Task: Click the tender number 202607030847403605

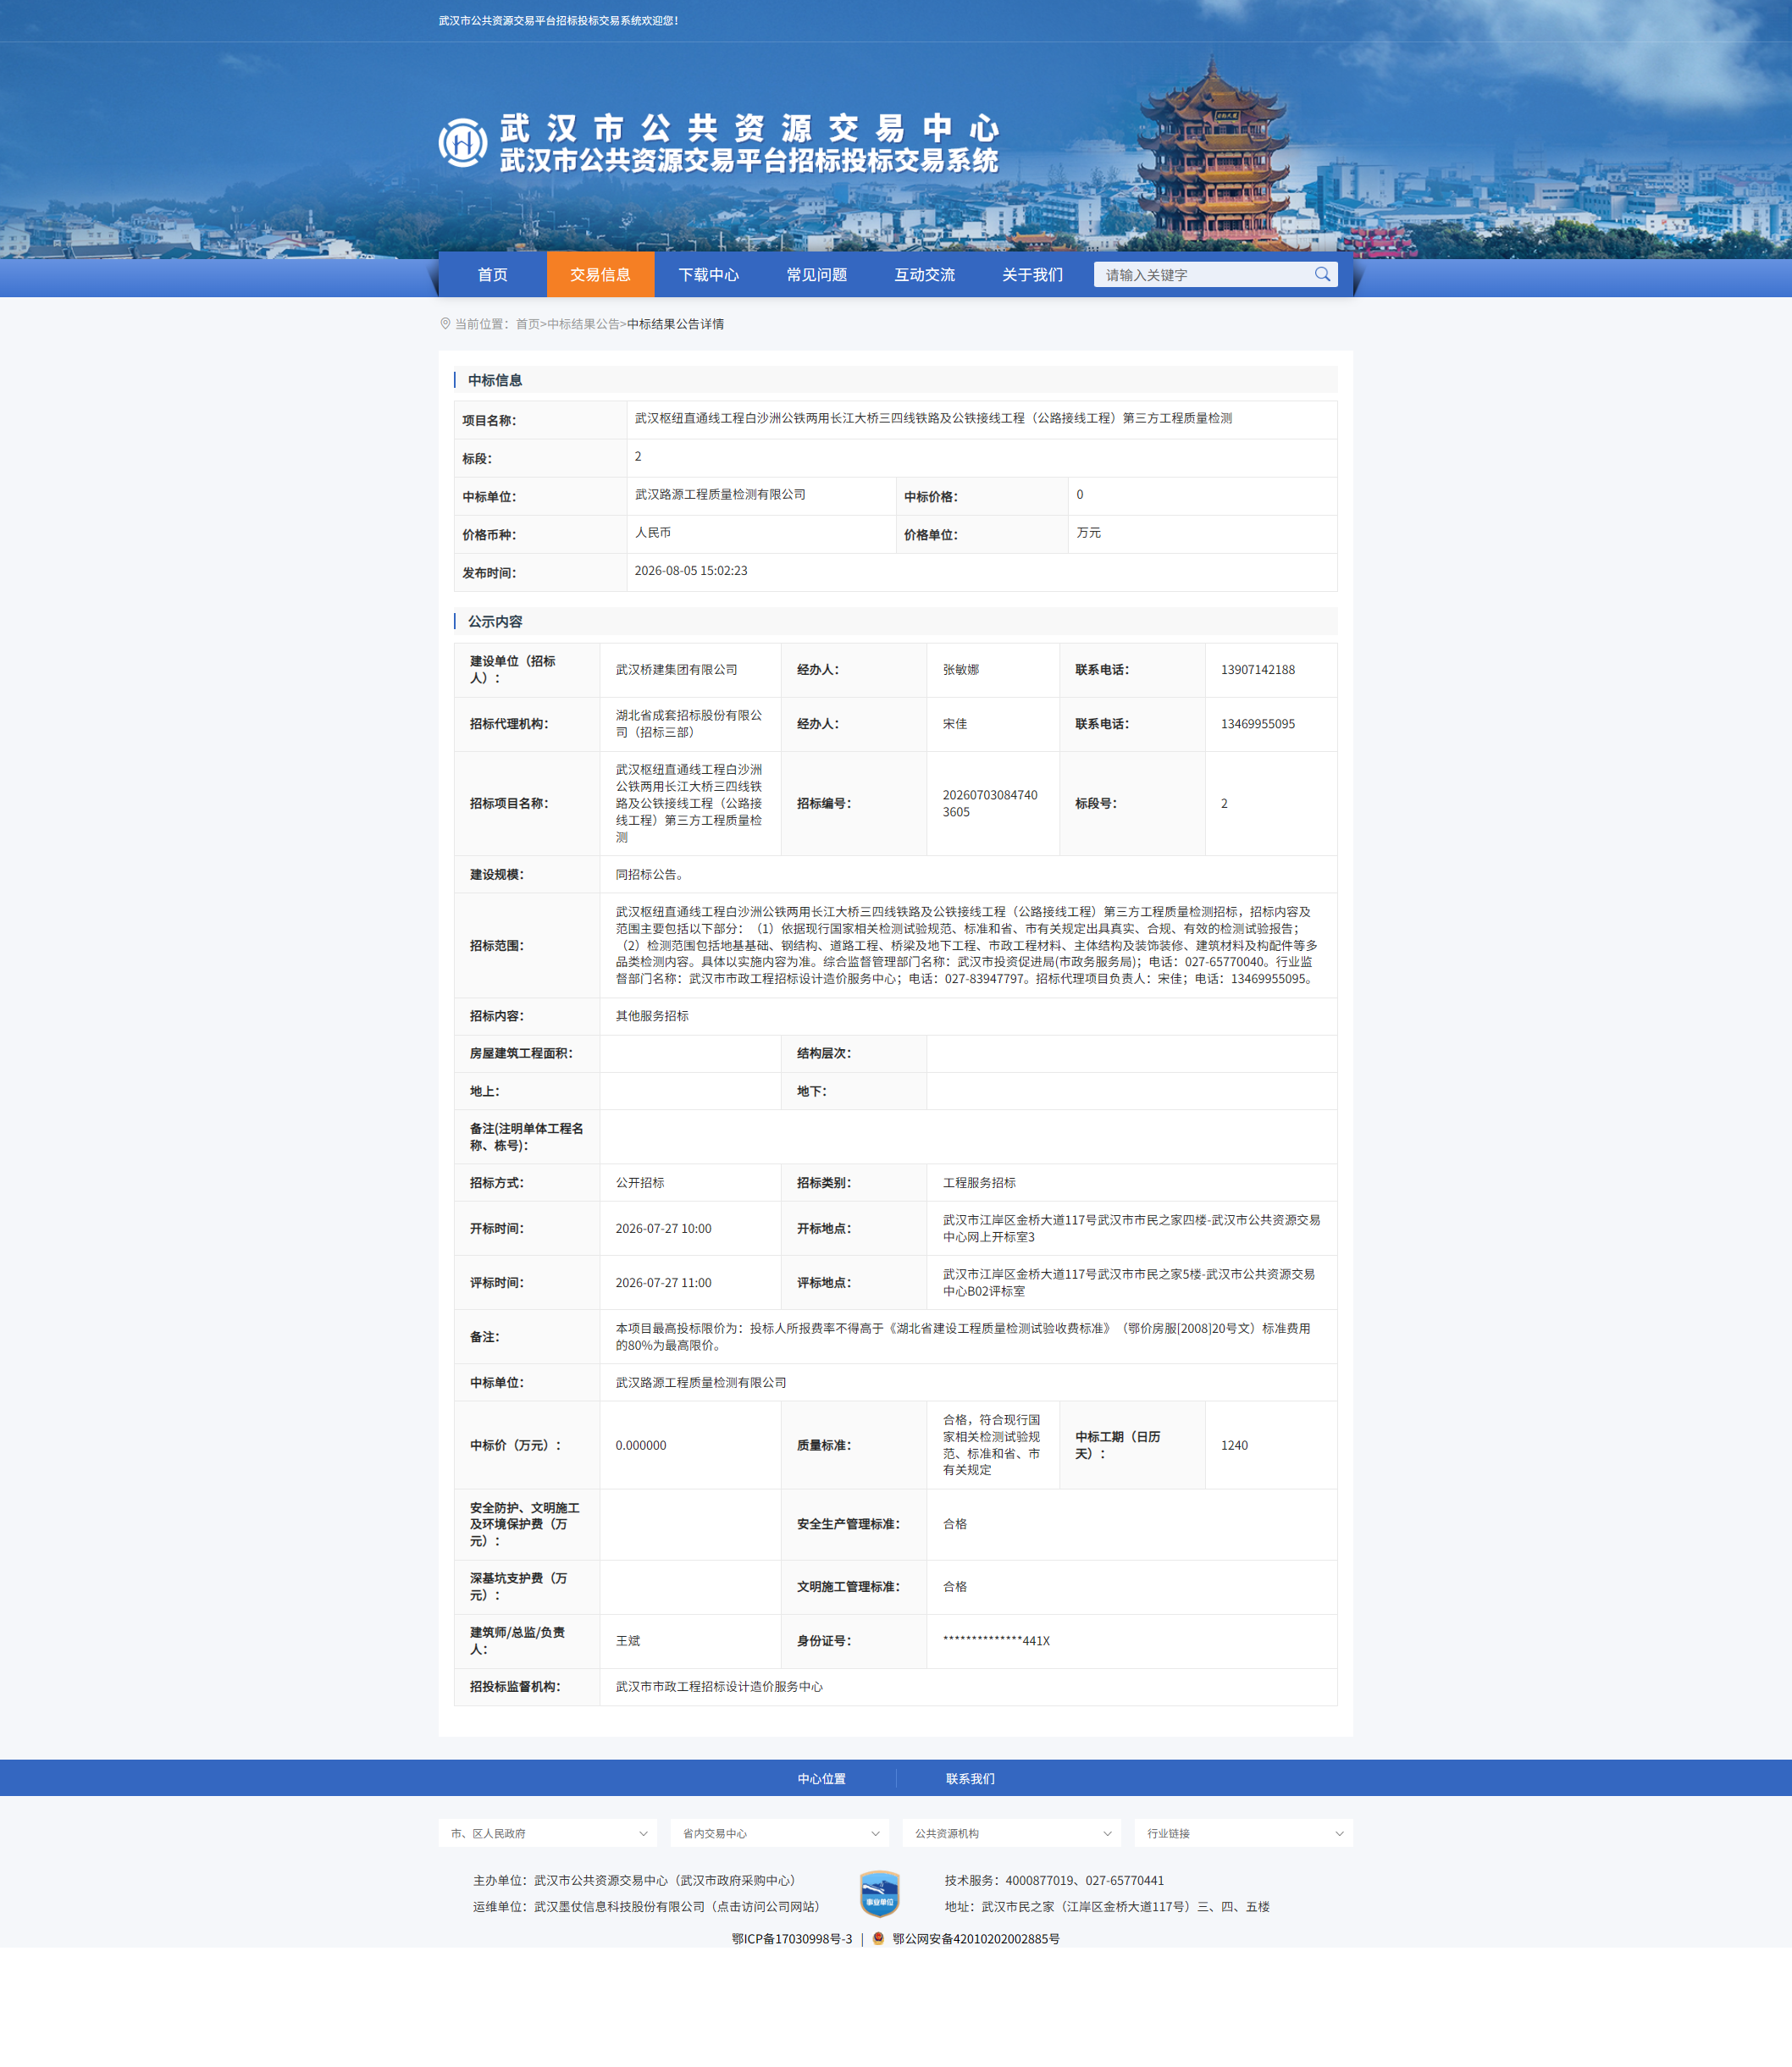Action: (990, 803)
